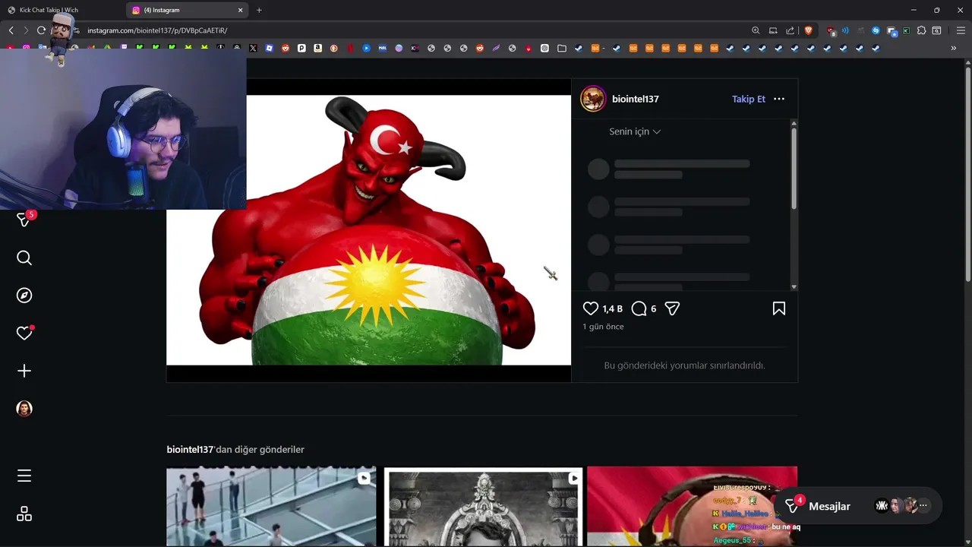Viewport: 972px width, 547px height.
Task: Open the X bookmark in bookmarks bar
Action: [253, 48]
